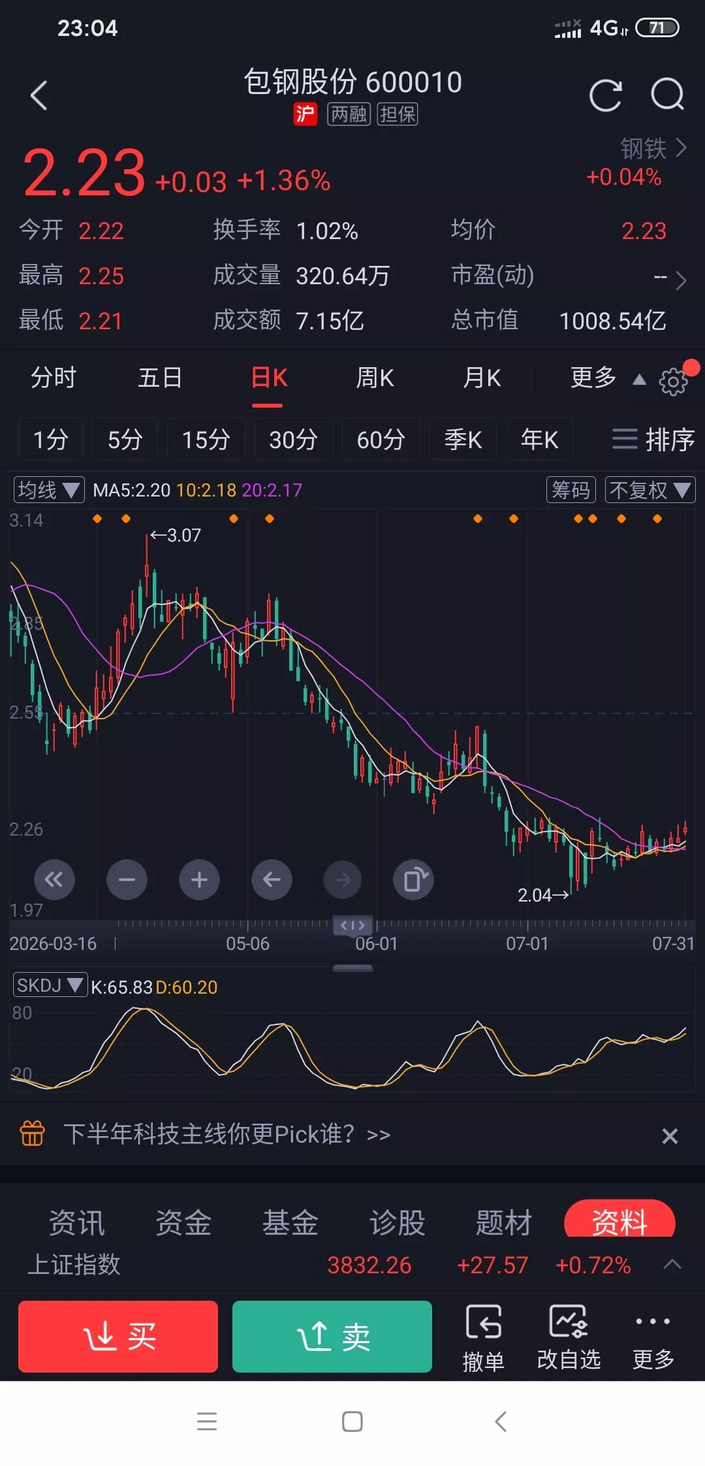Image resolution: width=705 pixels, height=1466 pixels.
Task: Select 年K period button
Action: coord(539,439)
